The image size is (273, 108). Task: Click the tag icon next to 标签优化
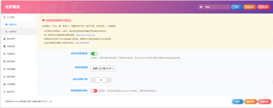point(6,25)
